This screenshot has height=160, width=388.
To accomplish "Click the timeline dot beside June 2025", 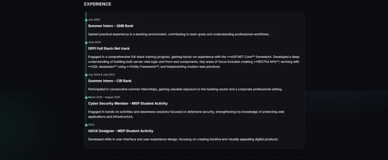I will click(86, 42).
